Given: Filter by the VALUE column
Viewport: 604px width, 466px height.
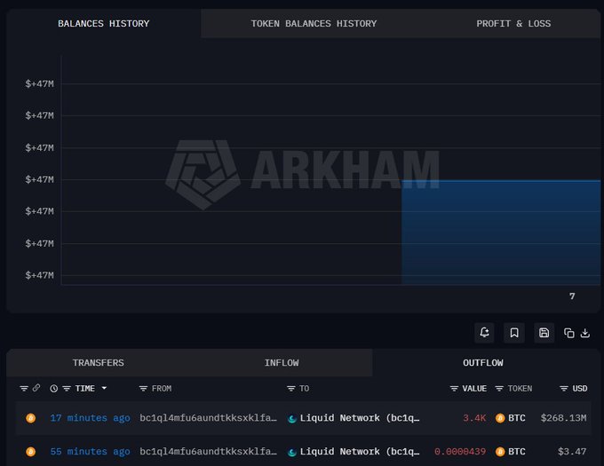Looking at the screenshot, I should 454,389.
